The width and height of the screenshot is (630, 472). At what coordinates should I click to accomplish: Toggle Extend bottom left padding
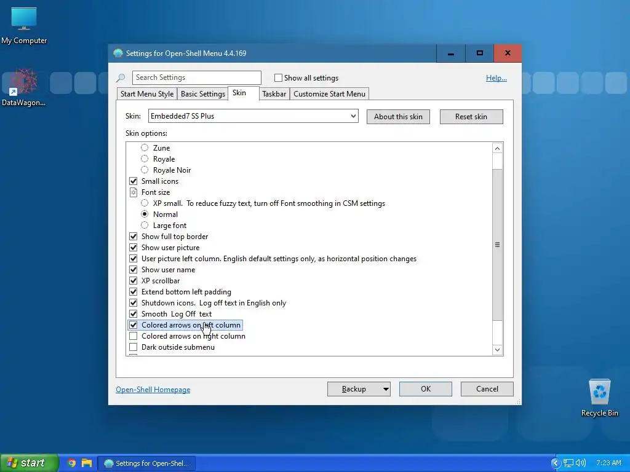(x=134, y=292)
